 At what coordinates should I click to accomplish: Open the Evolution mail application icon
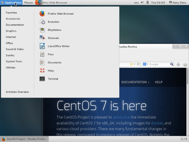42,22
